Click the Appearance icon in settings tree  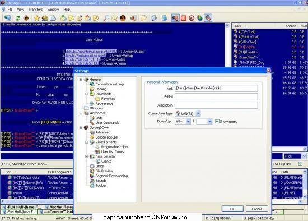(x=92, y=103)
